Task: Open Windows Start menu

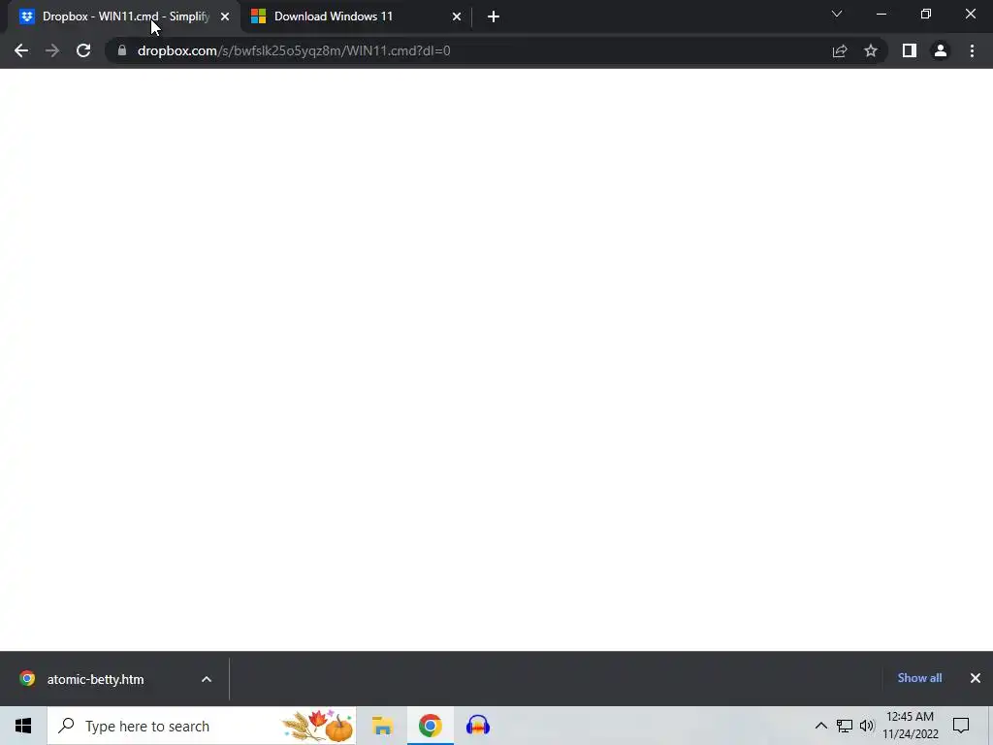Action: (x=23, y=726)
